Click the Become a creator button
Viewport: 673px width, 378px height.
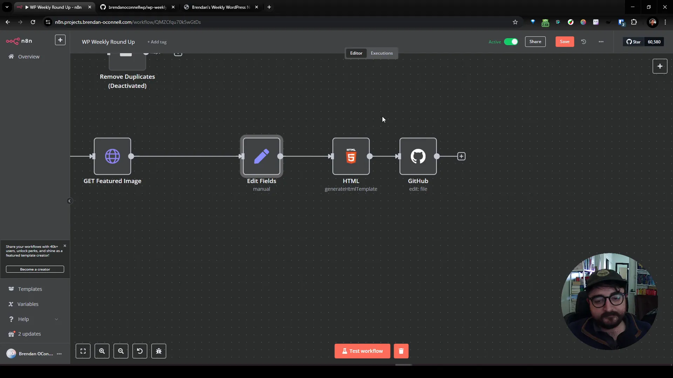pyautogui.click(x=35, y=269)
